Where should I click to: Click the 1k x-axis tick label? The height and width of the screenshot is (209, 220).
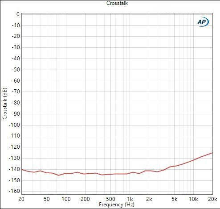pyautogui.click(x=130, y=199)
